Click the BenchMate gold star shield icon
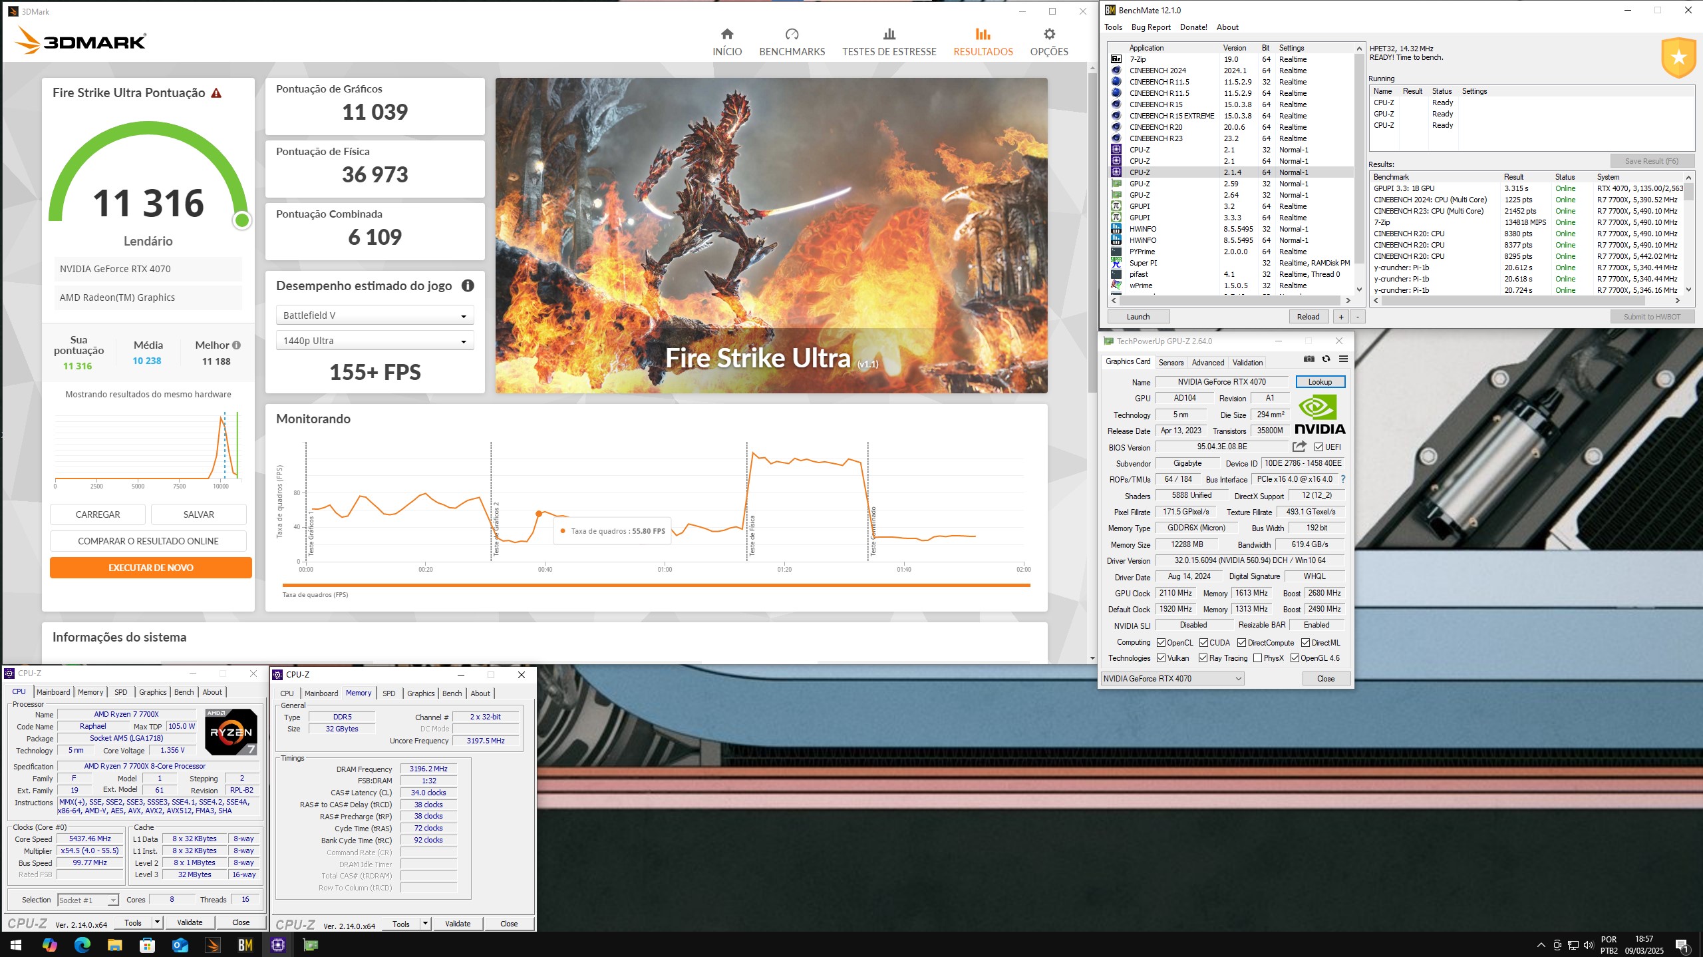The height and width of the screenshot is (957, 1703). [1678, 58]
